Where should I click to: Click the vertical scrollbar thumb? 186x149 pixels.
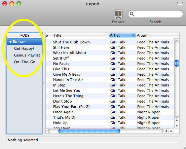177,63
